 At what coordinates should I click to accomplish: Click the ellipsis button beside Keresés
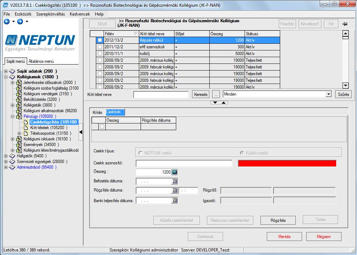[x=216, y=94]
